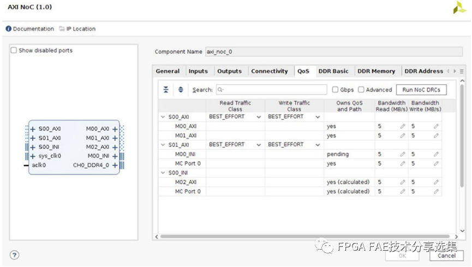Edit read bandwidth pencil for S00_AXI M00_AXI row
This screenshot has height=267, width=472.
(x=403, y=126)
